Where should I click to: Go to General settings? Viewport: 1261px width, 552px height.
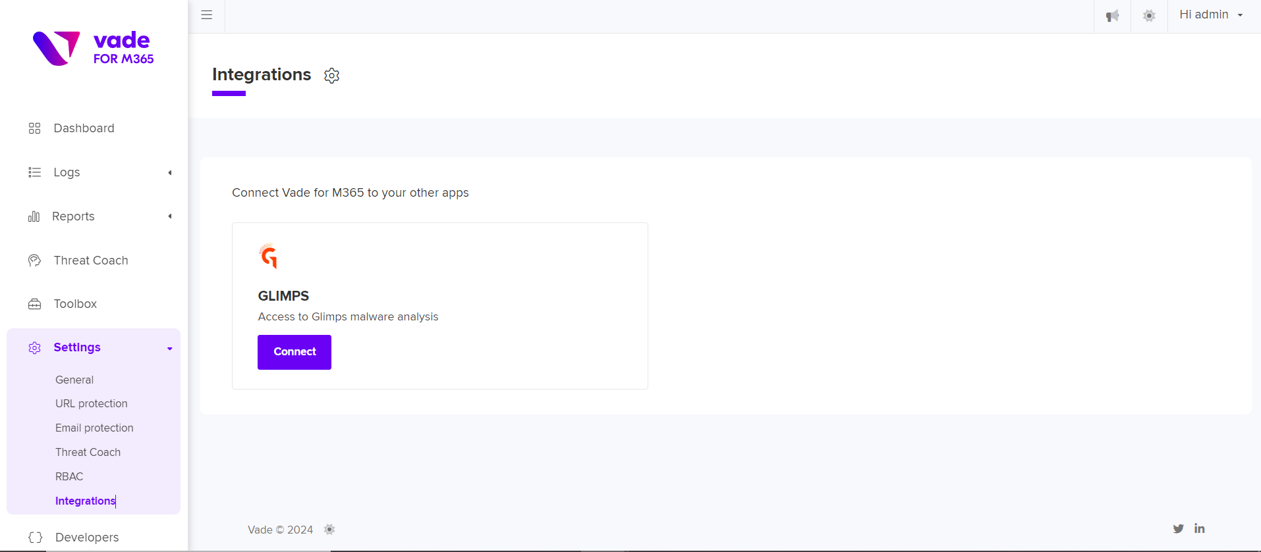[x=74, y=380]
